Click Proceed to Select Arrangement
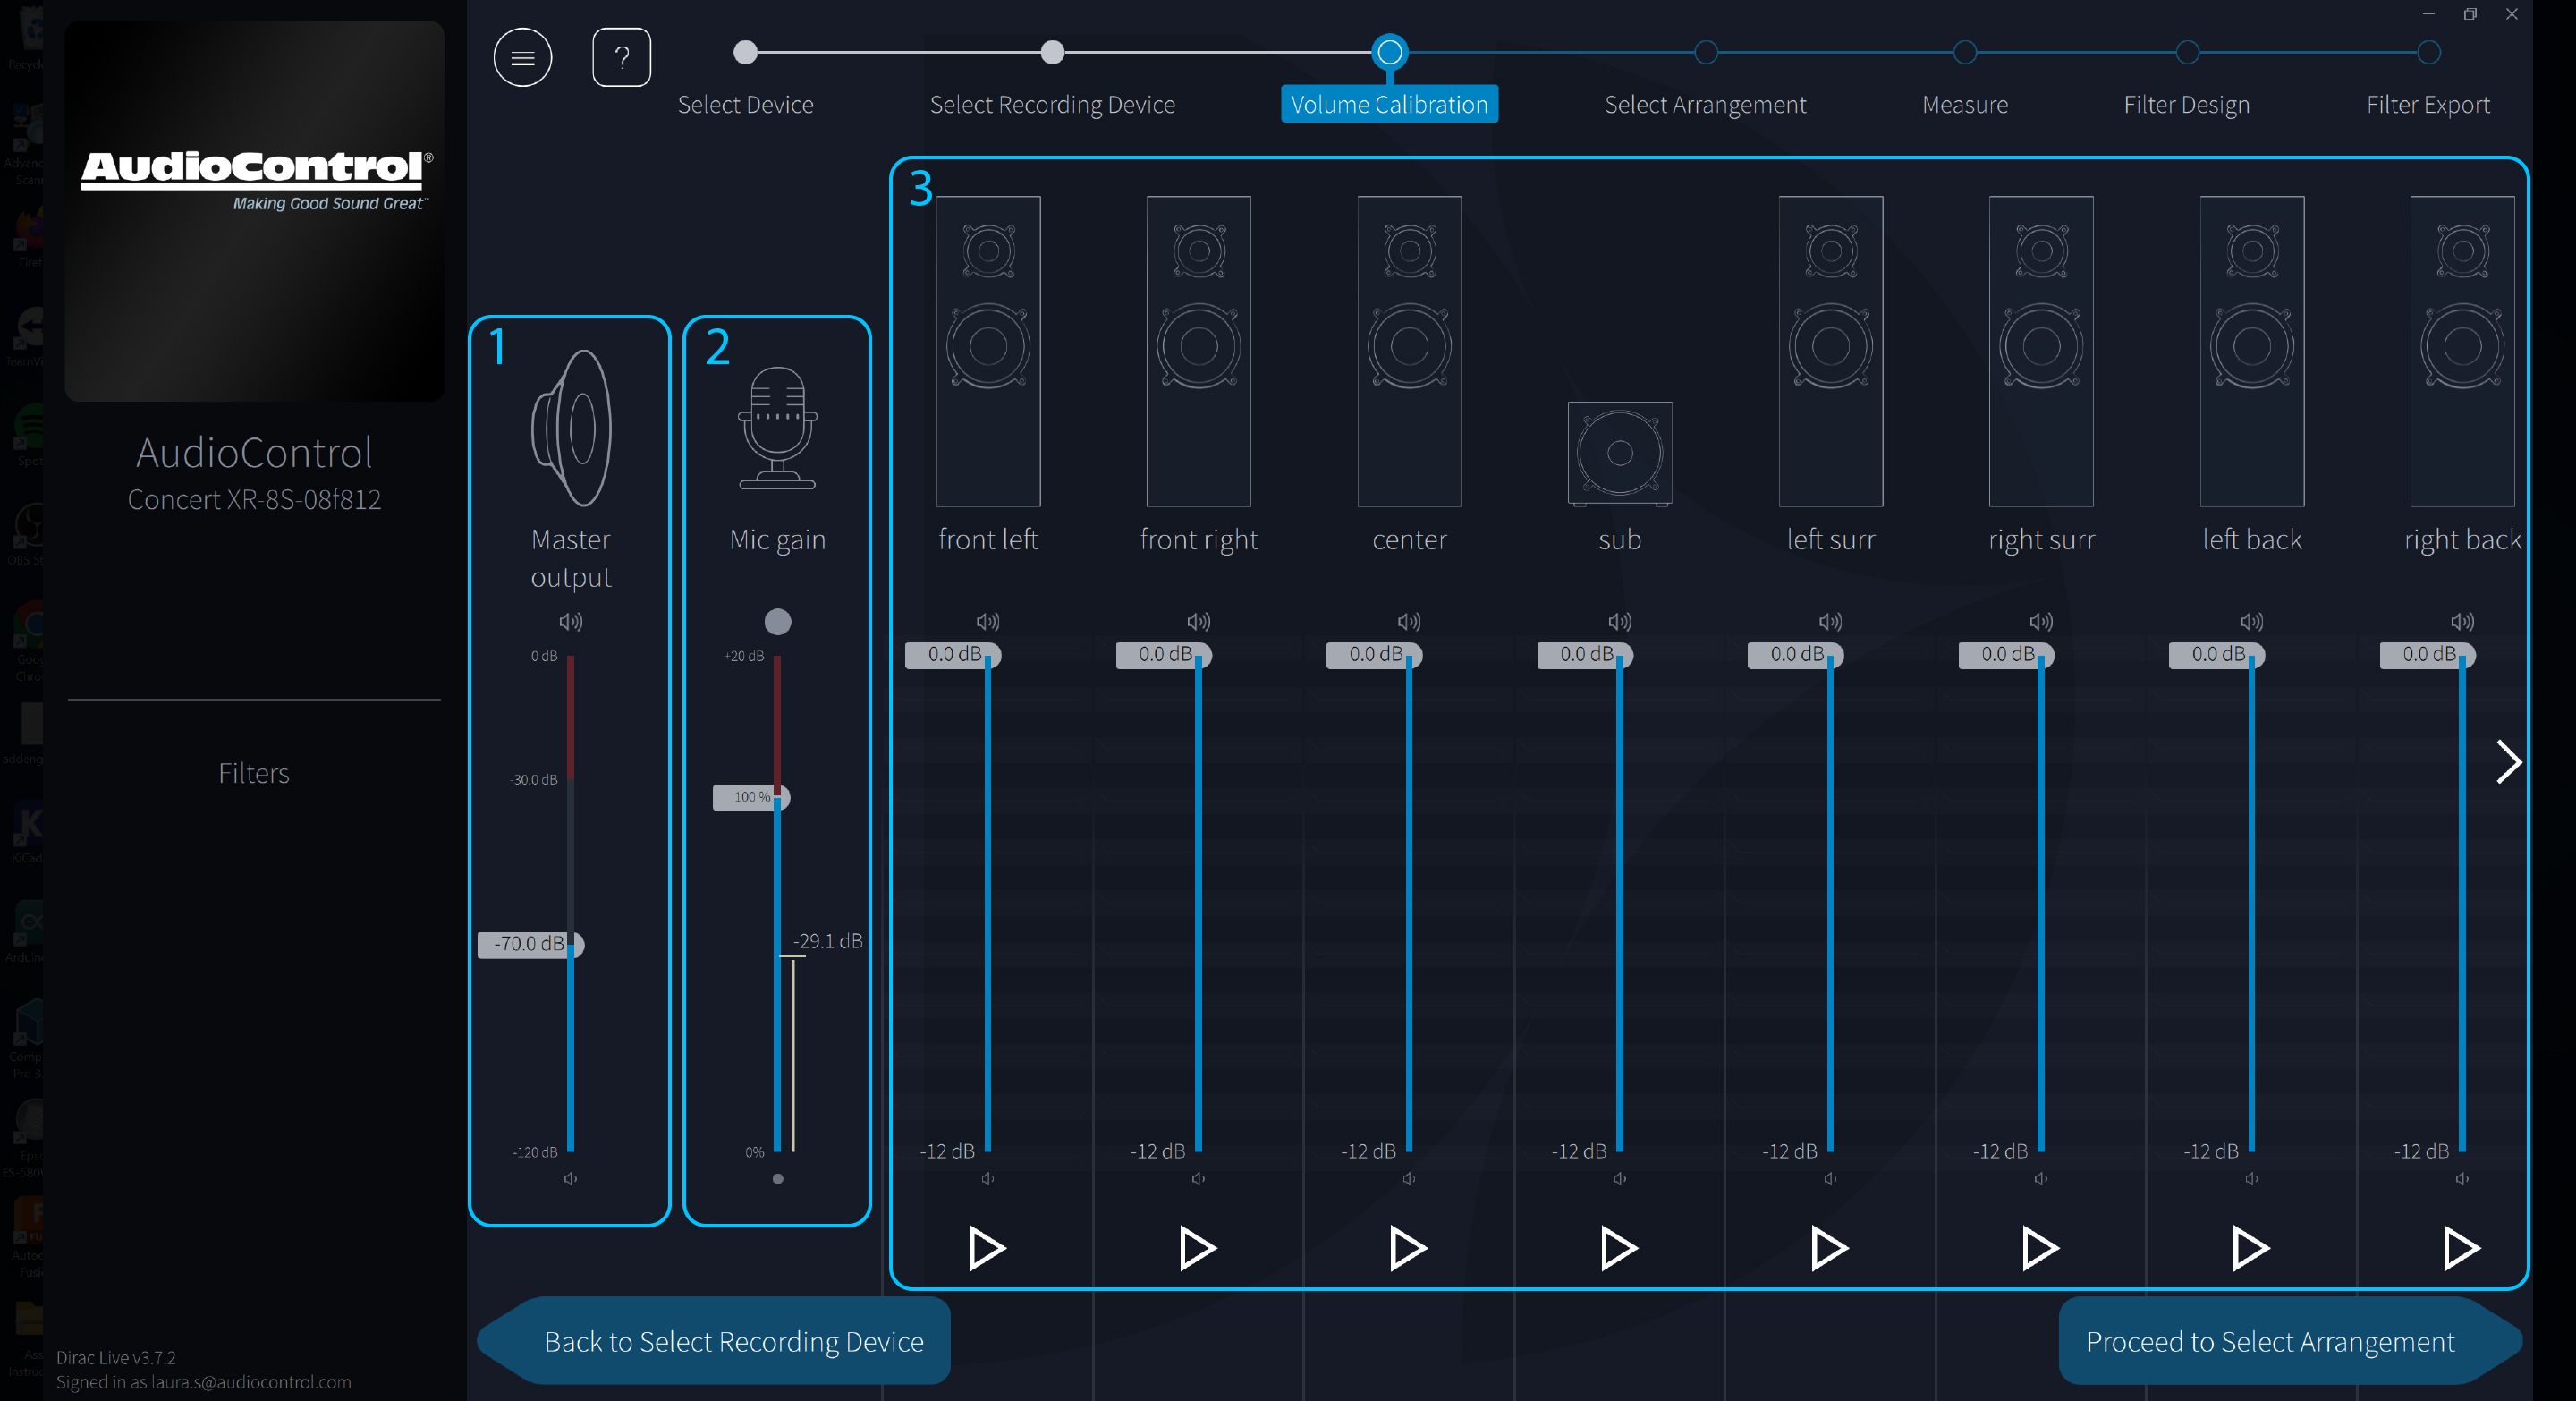Image resolution: width=2576 pixels, height=1401 pixels. pyautogui.click(x=2269, y=1341)
